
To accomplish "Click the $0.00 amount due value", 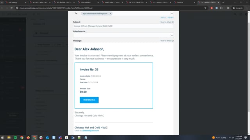I will pyautogui.click(x=83, y=92).
